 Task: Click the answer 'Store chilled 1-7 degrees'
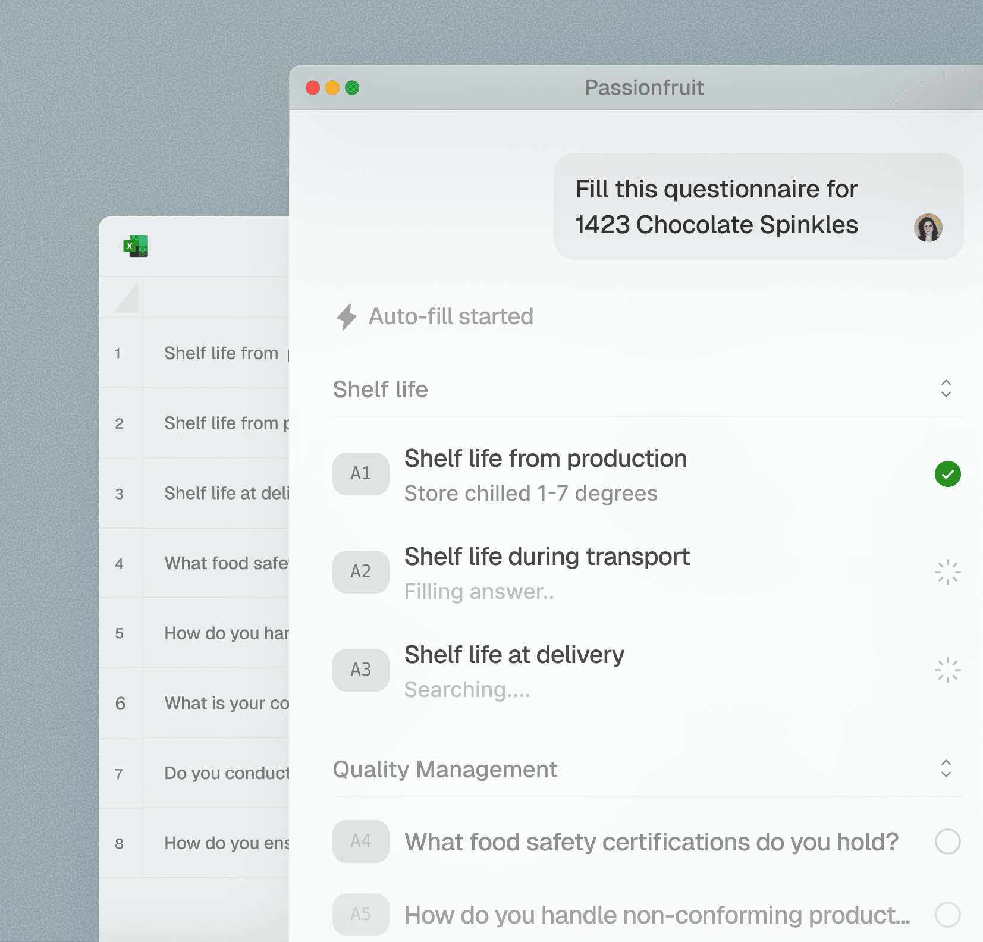click(531, 494)
